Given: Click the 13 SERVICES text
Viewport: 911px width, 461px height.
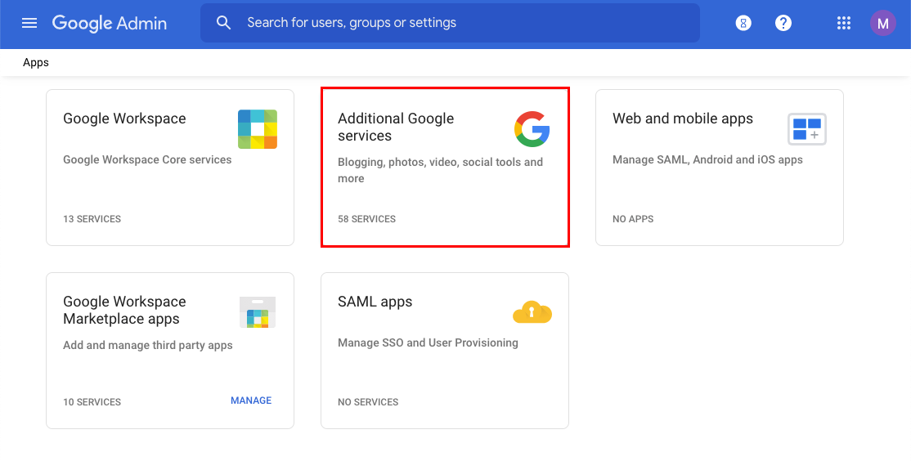Looking at the screenshot, I should pos(92,219).
